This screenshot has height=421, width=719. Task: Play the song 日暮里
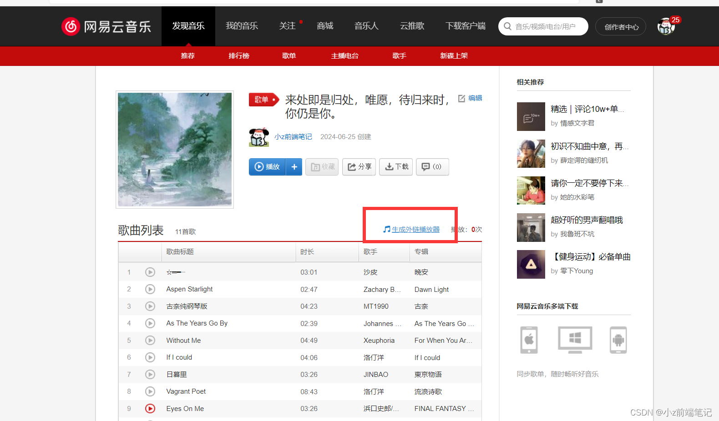[x=150, y=375]
